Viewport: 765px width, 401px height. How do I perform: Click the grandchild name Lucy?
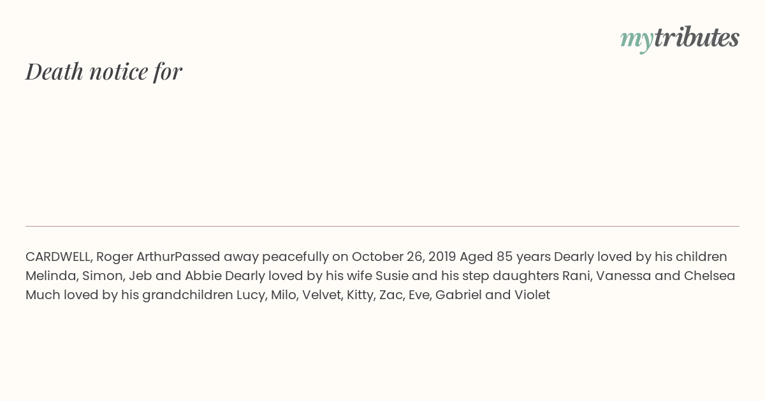tap(251, 295)
